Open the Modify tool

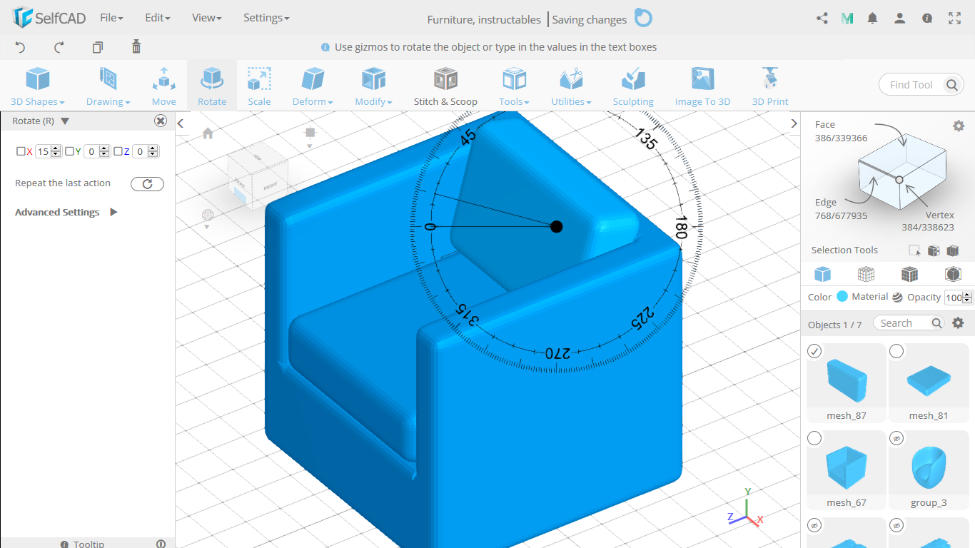point(373,86)
